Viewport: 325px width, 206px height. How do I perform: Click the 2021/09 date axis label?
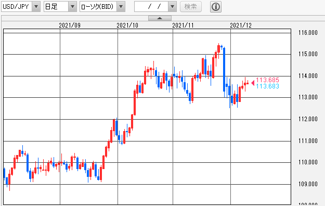70,25
